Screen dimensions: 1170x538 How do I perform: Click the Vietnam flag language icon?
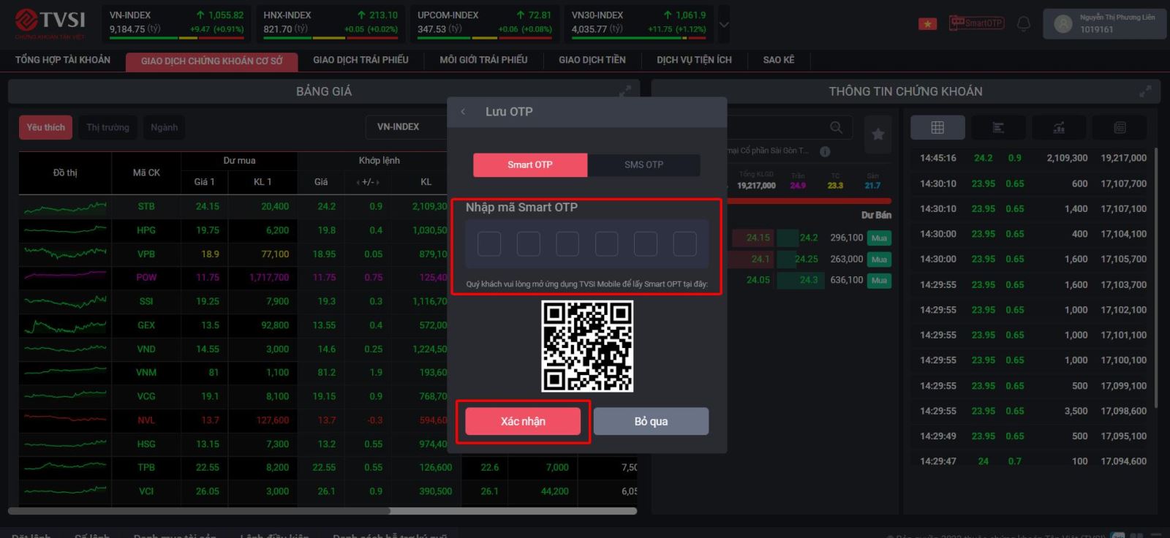pyautogui.click(x=927, y=24)
